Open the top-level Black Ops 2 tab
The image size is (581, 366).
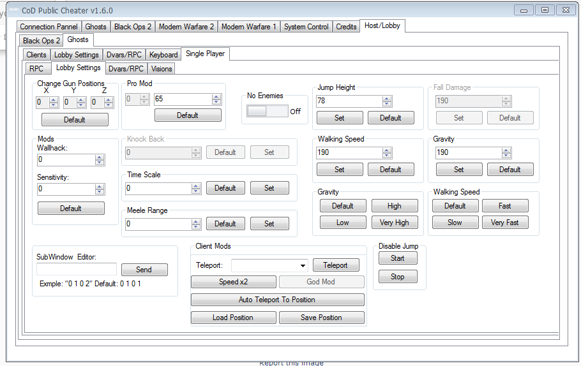pyautogui.click(x=133, y=27)
